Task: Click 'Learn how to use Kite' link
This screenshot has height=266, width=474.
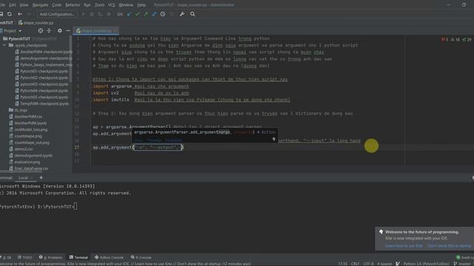Action: click(x=404, y=246)
